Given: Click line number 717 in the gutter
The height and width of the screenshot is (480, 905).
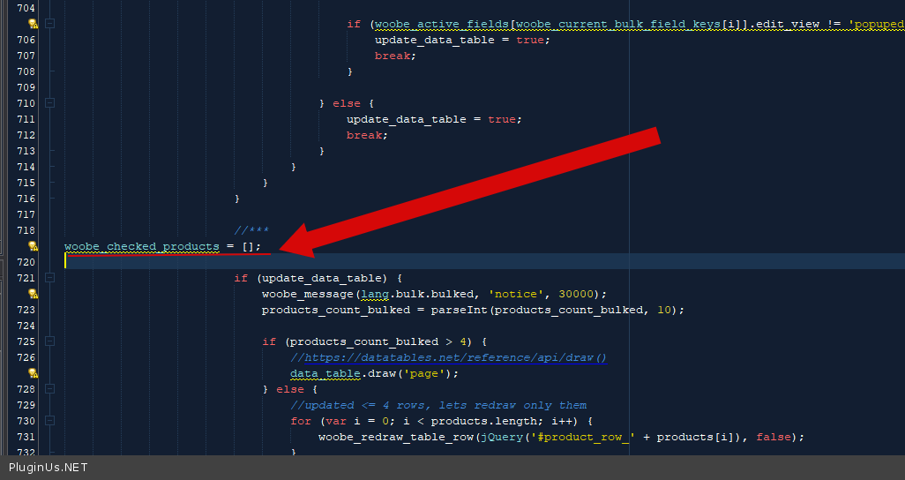Looking at the screenshot, I should (x=26, y=214).
